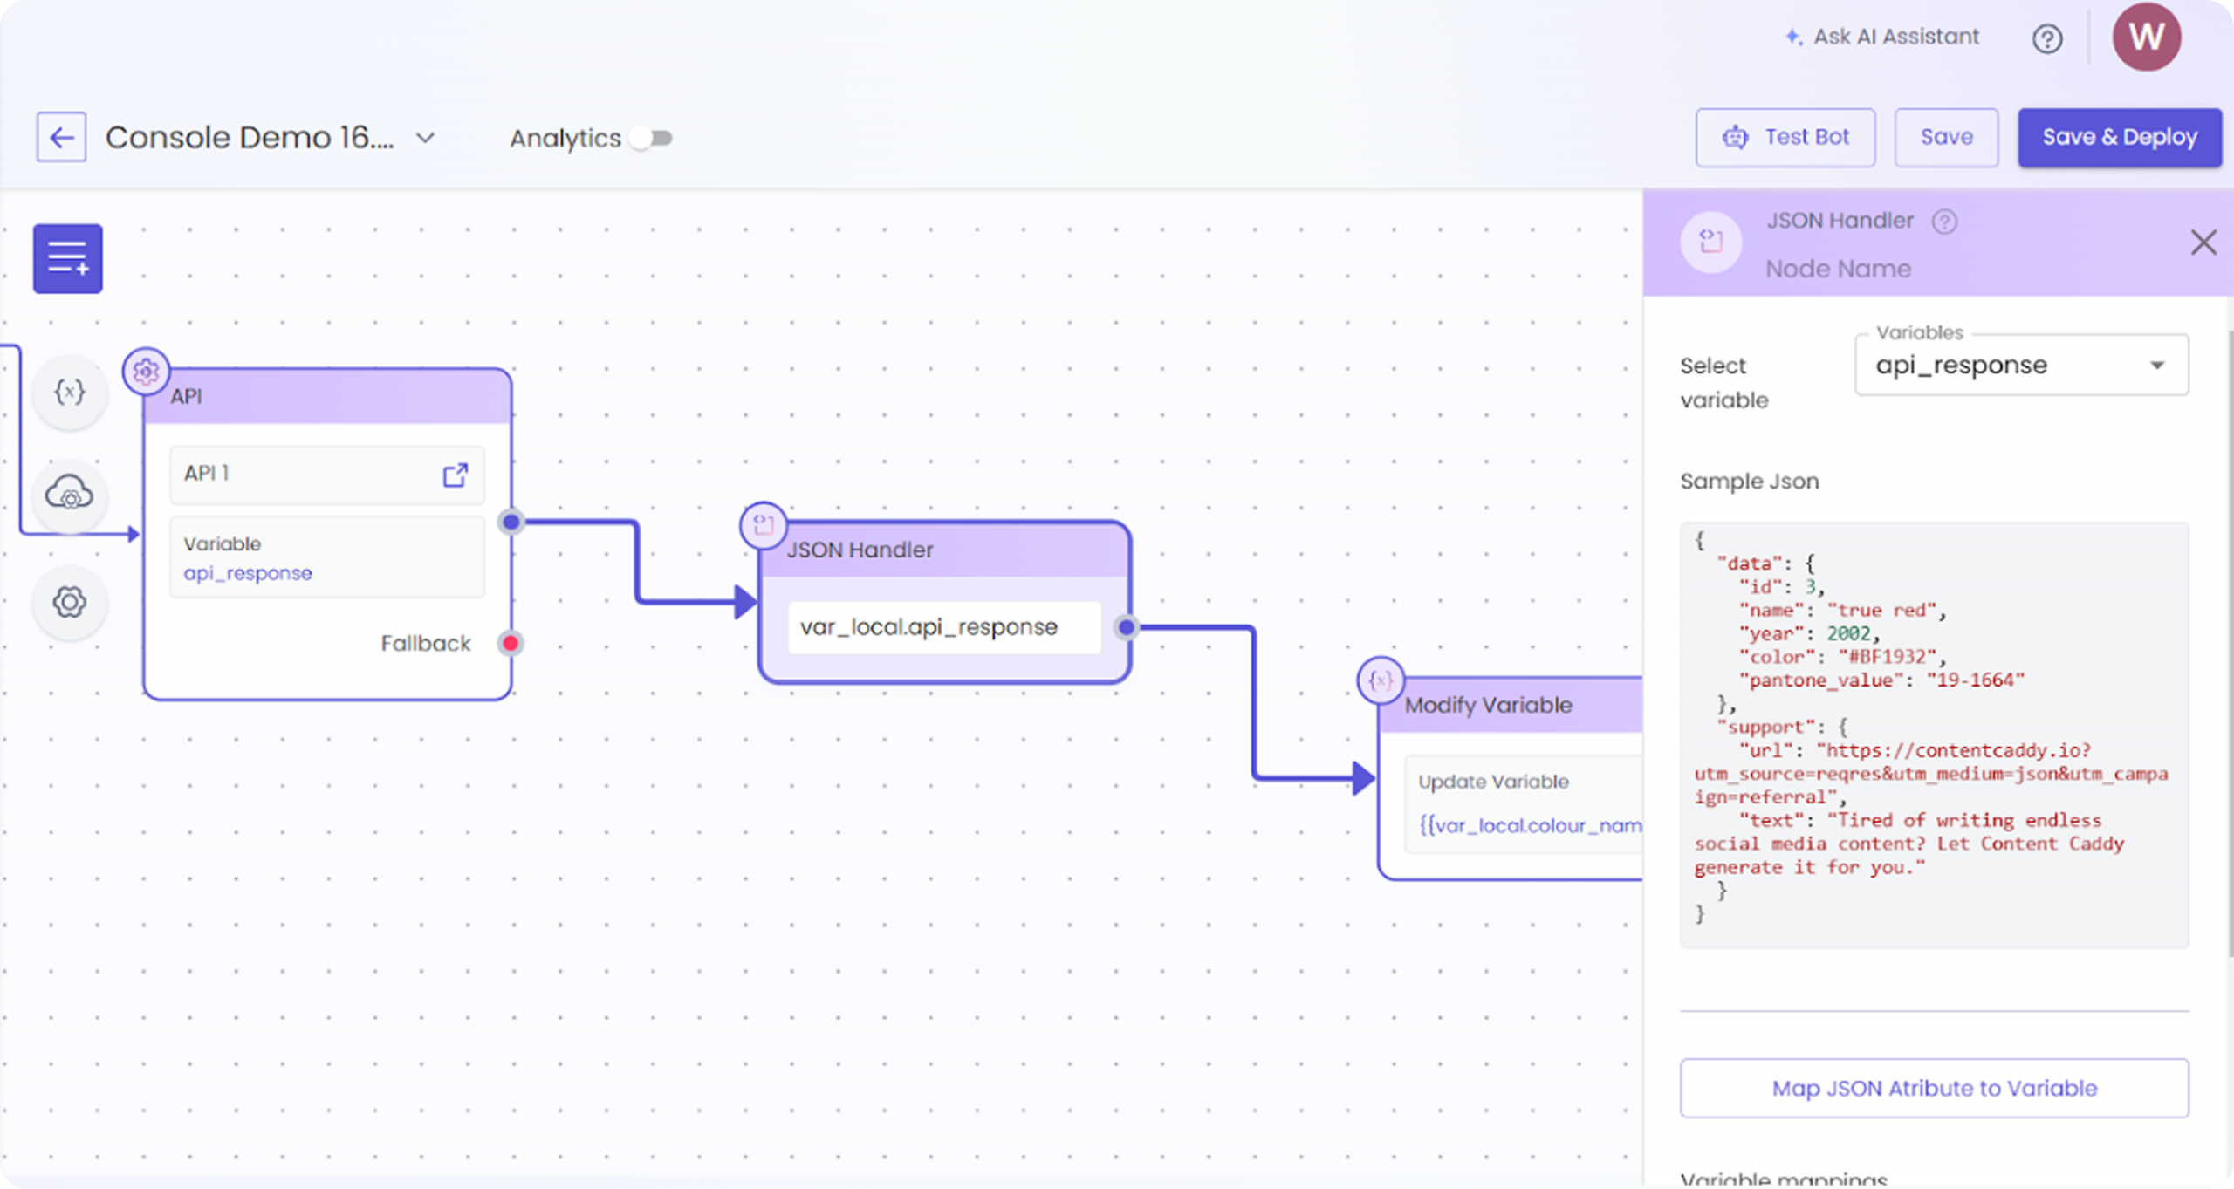Open API 1 external link icon

[x=456, y=475]
